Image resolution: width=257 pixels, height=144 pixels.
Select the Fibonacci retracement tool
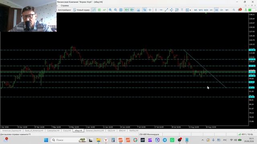pyautogui.click(x=177, y=10)
